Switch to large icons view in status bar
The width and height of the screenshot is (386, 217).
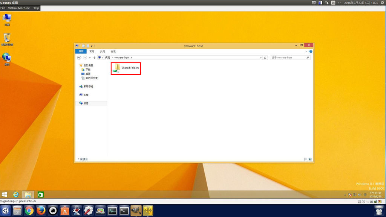[310, 159]
